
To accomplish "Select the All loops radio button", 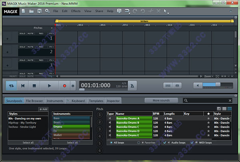I will pyautogui.click(x=111, y=142).
